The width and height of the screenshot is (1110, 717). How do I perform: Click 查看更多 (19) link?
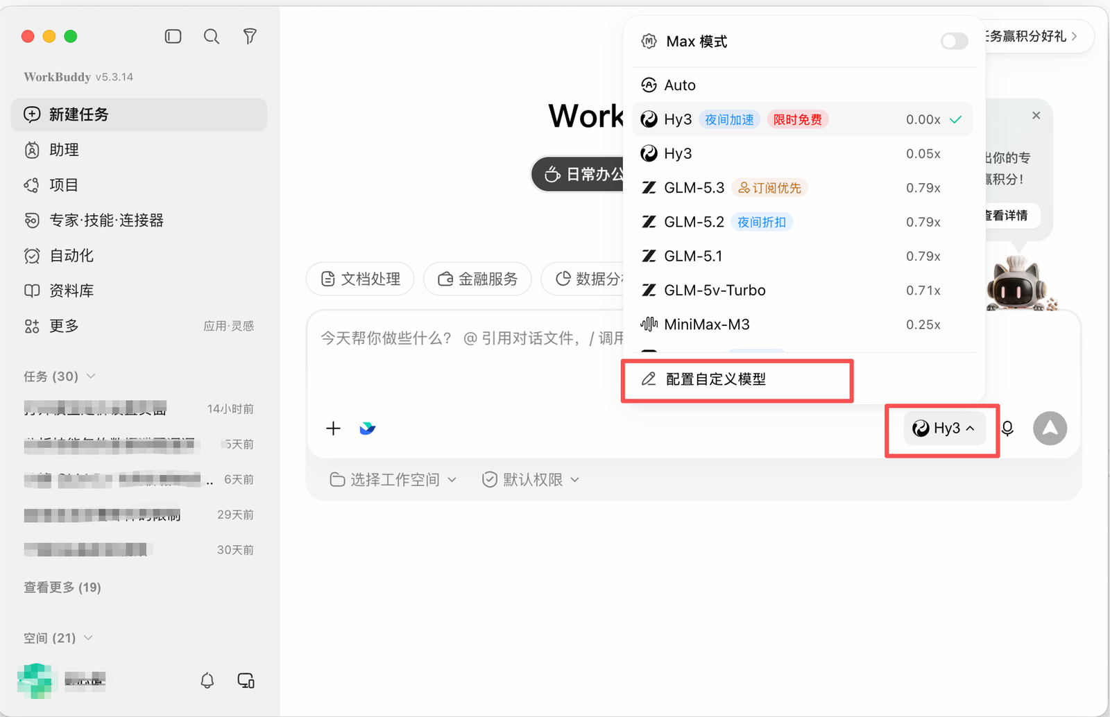click(62, 587)
